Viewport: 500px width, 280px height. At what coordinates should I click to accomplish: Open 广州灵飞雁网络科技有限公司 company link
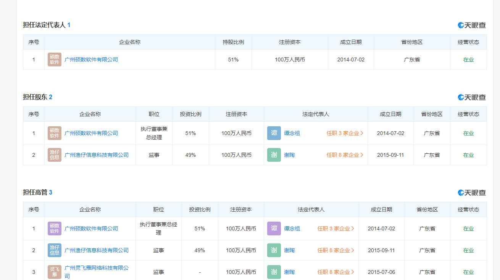pyautogui.click(x=97, y=268)
